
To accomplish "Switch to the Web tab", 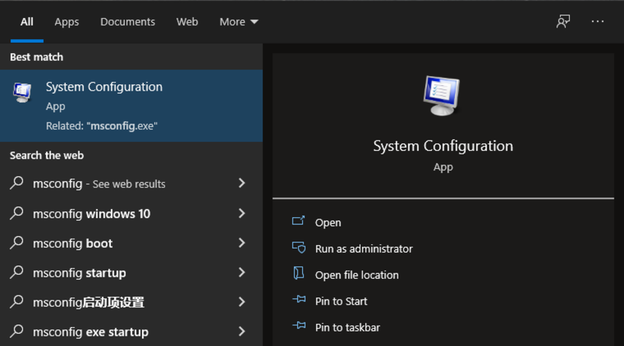I will click(187, 22).
